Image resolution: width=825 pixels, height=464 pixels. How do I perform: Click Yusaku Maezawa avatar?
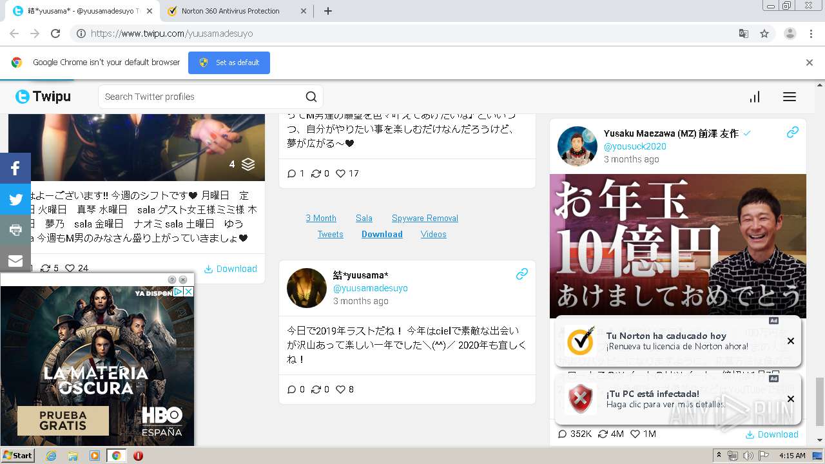[577, 146]
